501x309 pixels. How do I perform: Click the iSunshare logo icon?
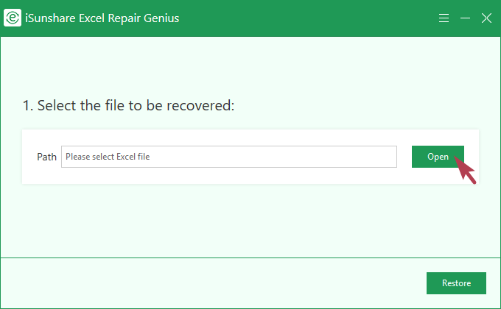coord(12,18)
